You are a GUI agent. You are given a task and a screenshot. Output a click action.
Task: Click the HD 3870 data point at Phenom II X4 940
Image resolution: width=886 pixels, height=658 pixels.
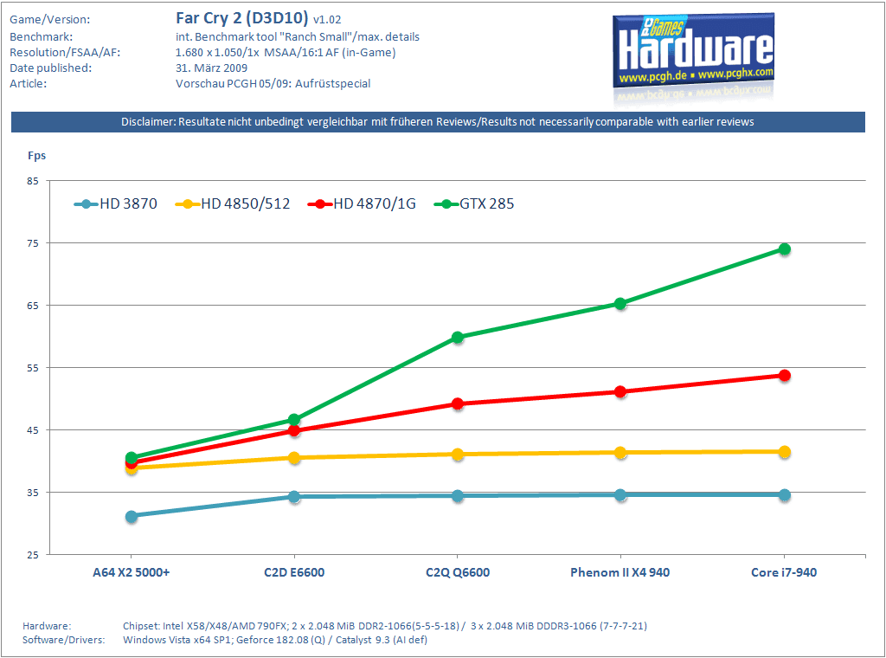pyautogui.click(x=620, y=495)
